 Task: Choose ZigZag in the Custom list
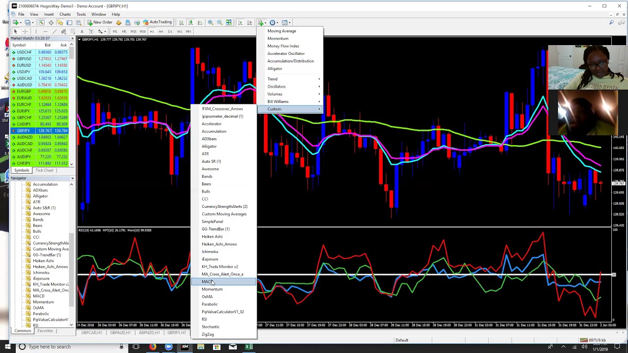[x=223, y=334]
